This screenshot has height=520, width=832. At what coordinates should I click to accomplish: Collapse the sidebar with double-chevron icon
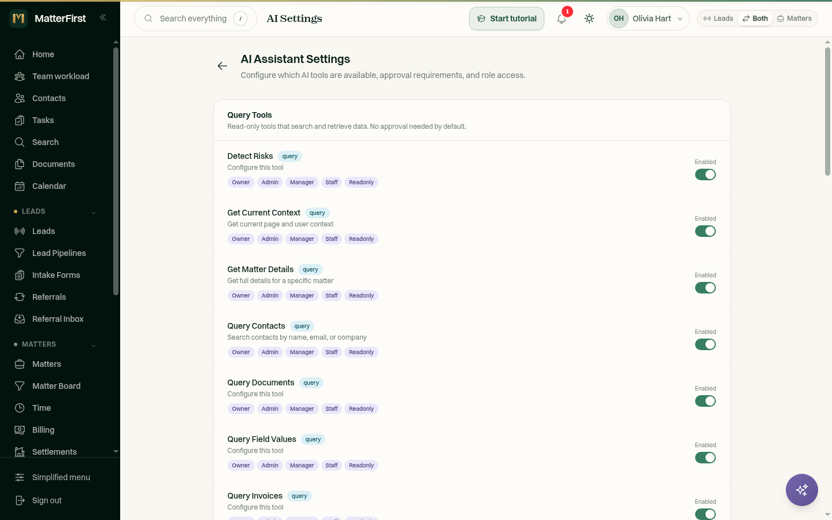point(103,17)
